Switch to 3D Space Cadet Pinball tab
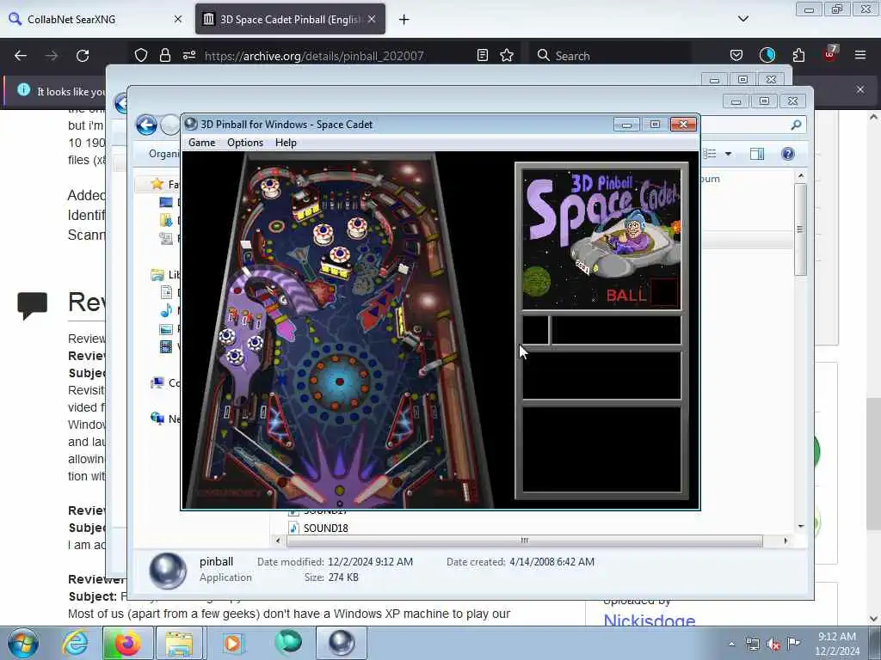 (290, 19)
